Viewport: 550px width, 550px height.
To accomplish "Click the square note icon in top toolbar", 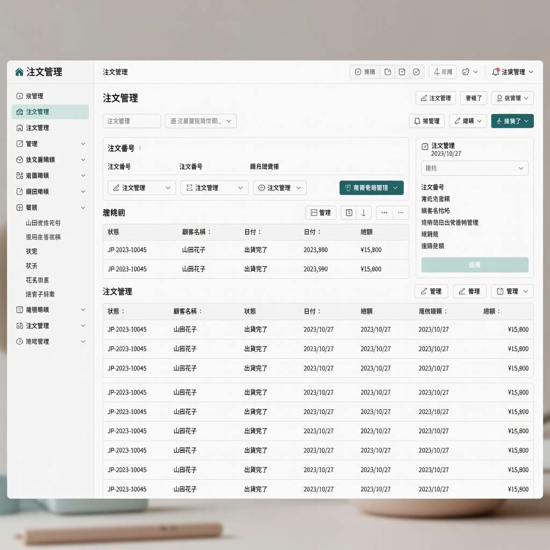I will point(402,72).
